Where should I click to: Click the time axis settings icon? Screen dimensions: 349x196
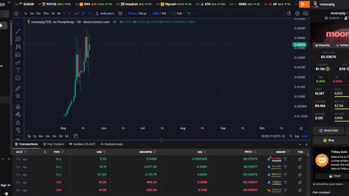301,128
